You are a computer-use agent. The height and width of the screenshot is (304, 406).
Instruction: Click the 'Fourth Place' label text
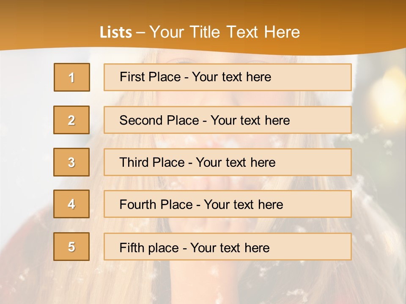(x=156, y=205)
